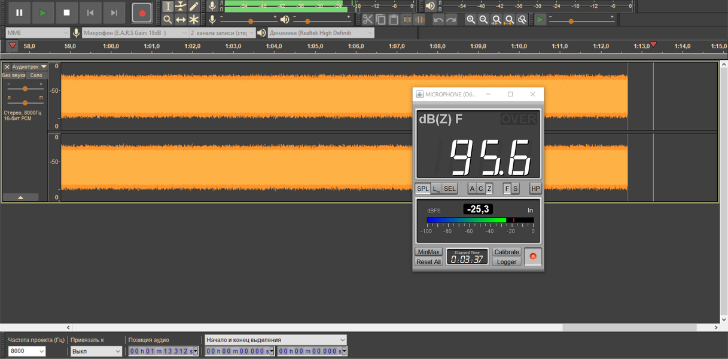Select the Time Shift tool

[181, 20]
